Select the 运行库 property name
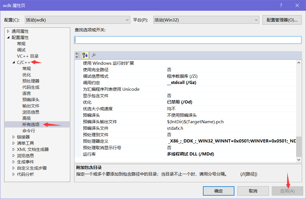Viewport: 306px width, 199px height. [89, 154]
